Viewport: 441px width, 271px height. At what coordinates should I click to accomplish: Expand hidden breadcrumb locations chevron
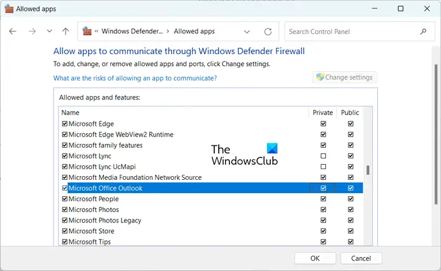tap(96, 31)
